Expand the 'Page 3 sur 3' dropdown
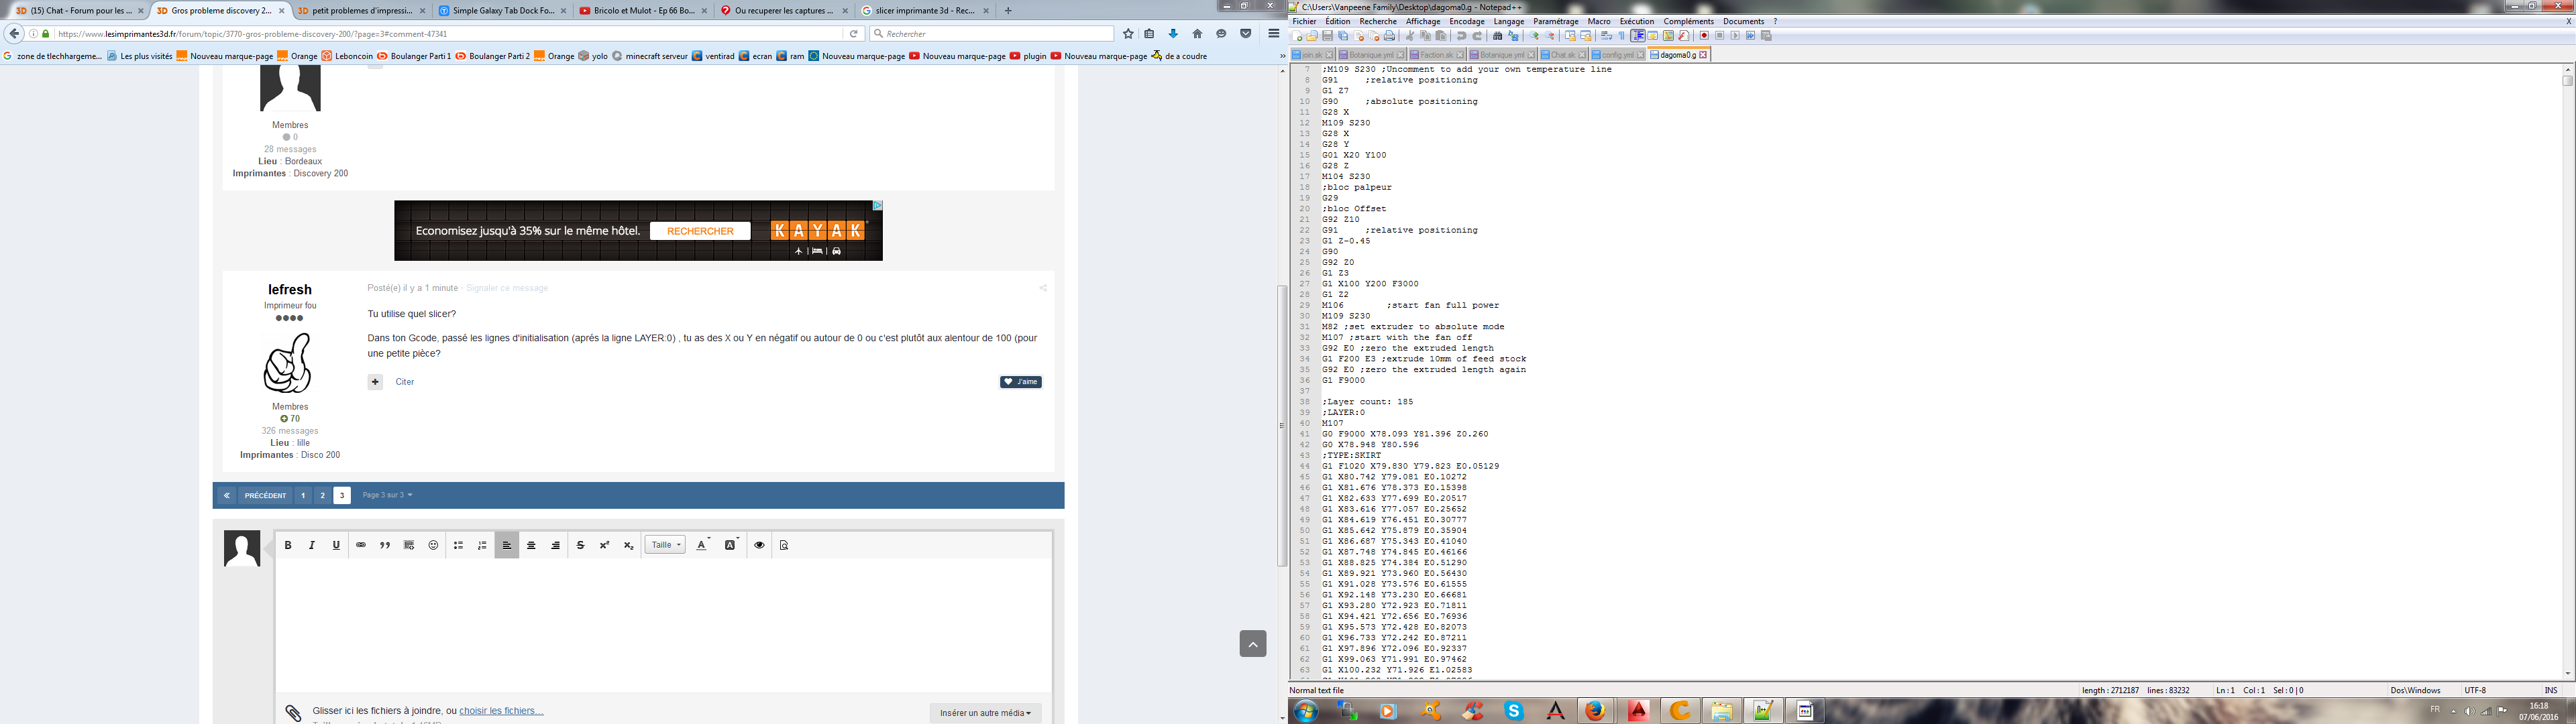This screenshot has height=724, width=2576. [387, 495]
